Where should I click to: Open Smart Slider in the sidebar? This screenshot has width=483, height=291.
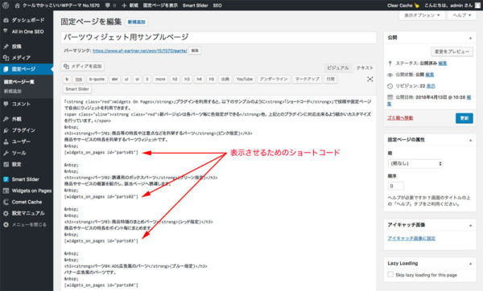click(x=27, y=179)
